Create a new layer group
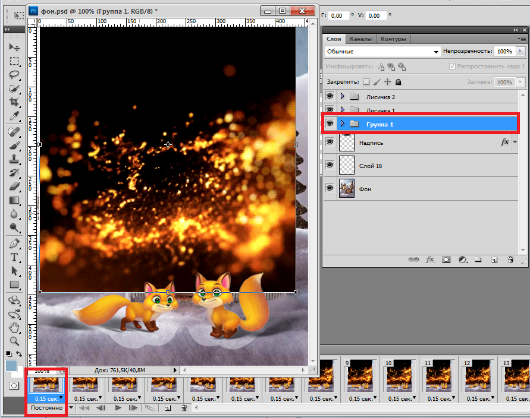This screenshot has height=418, width=530. point(478,259)
